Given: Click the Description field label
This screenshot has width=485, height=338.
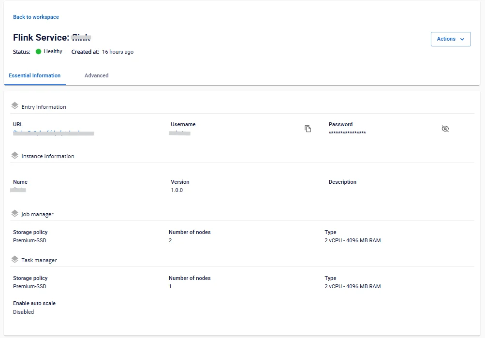Looking at the screenshot, I should pos(342,182).
